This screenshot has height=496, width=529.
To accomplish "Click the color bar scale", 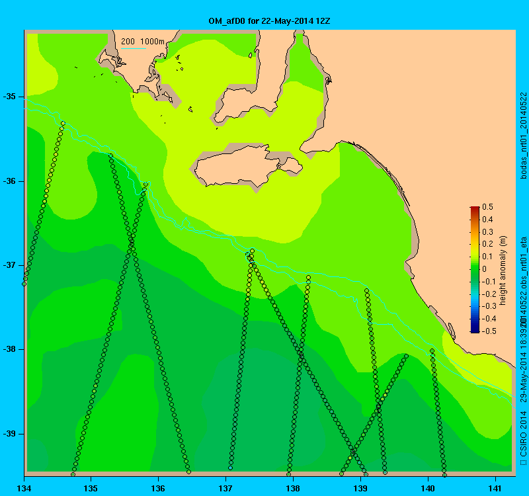I will (x=475, y=269).
